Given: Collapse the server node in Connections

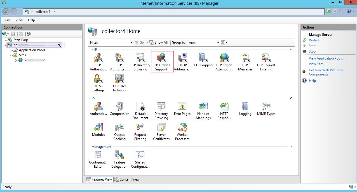Looking at the screenshot, I should [x=5, y=45].
